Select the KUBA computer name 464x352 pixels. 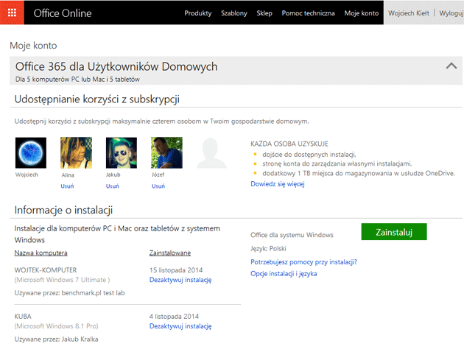tap(23, 316)
